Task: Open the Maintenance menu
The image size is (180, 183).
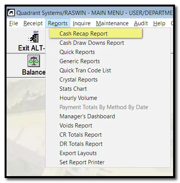Action: tap(112, 23)
